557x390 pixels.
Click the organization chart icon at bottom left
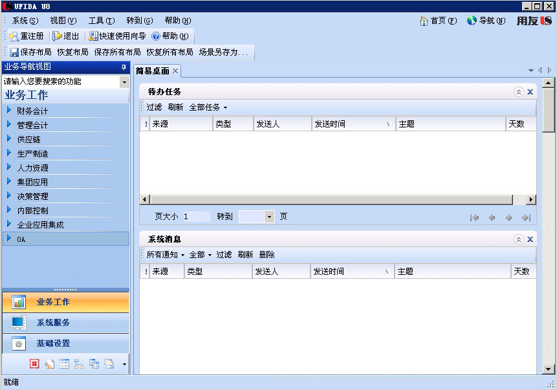tap(80, 363)
